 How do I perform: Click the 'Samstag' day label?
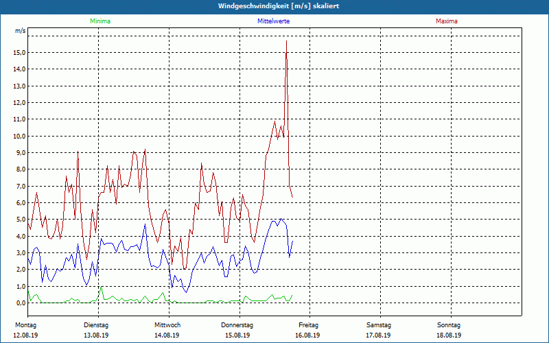coord(379,325)
